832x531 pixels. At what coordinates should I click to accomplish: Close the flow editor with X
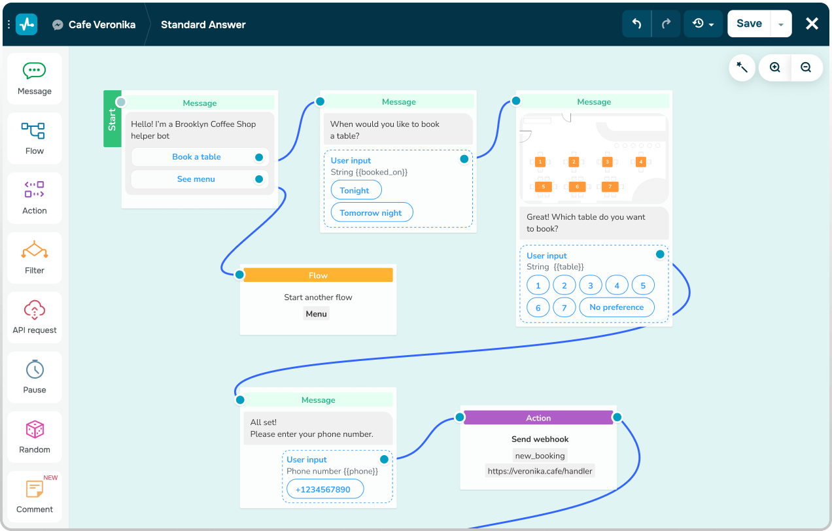tap(812, 24)
